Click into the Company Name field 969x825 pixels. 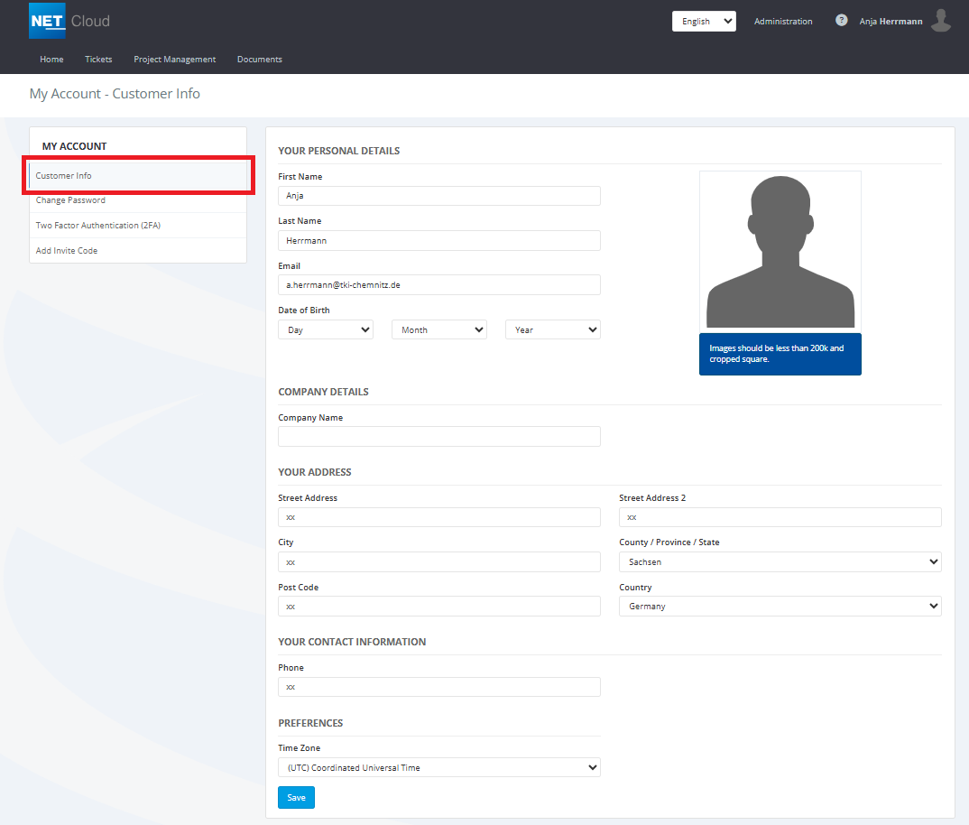pyautogui.click(x=438, y=436)
